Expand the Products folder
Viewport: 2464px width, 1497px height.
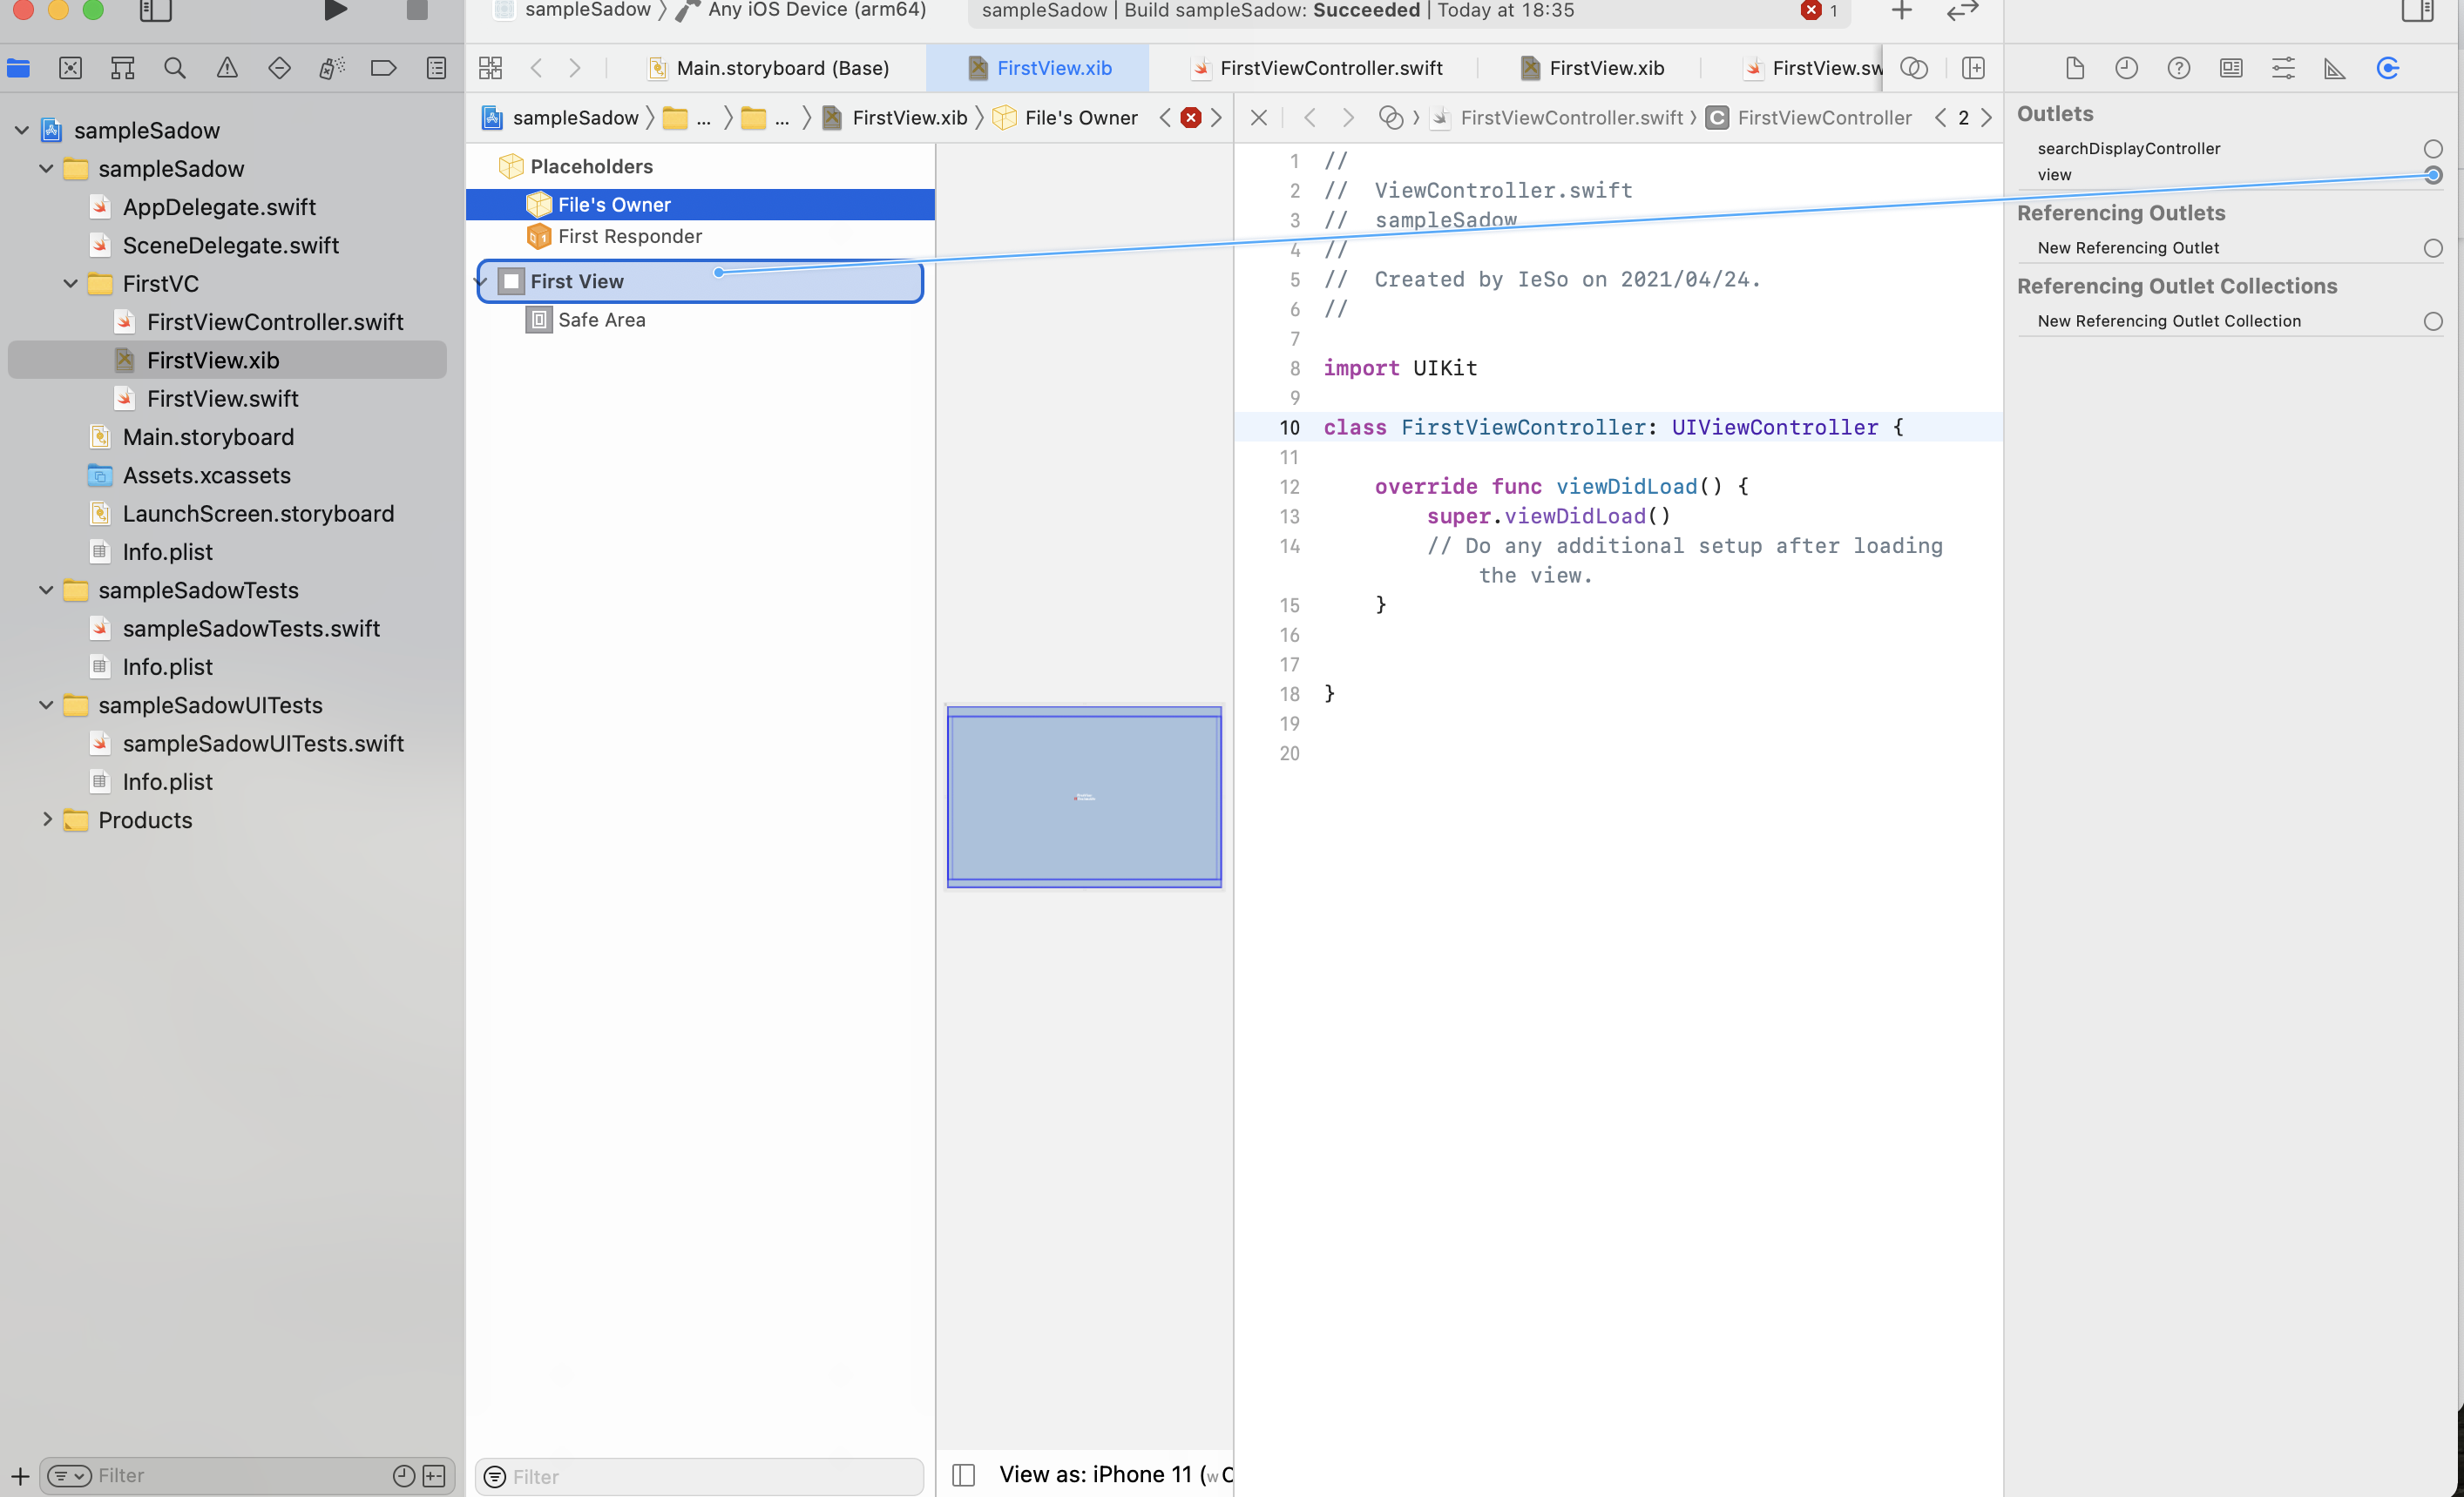coord(46,819)
